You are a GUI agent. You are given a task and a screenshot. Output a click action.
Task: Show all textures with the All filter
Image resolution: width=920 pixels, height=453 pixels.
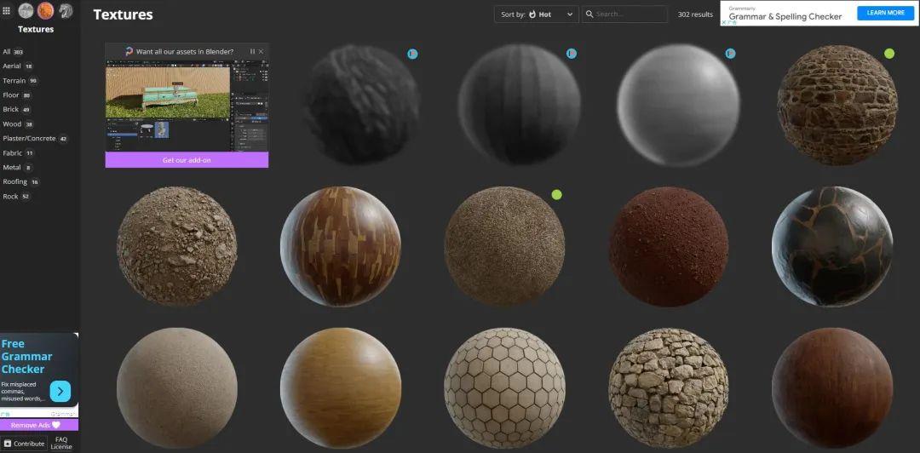[7, 52]
